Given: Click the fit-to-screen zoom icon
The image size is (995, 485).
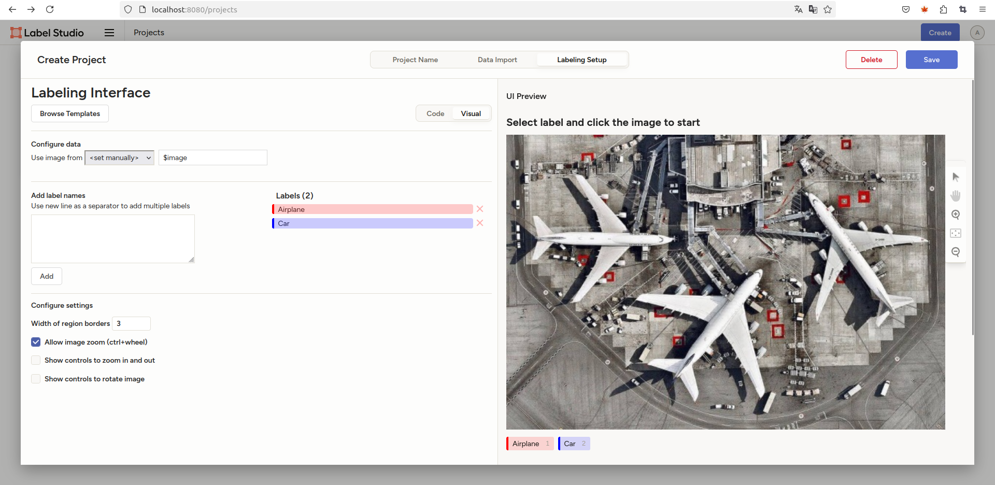Looking at the screenshot, I should pyautogui.click(x=956, y=233).
